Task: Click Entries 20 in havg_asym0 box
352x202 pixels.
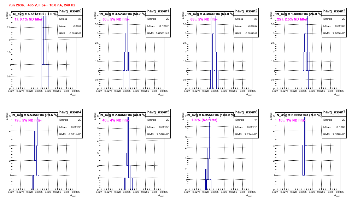Action: pyautogui.click(x=70, y=19)
